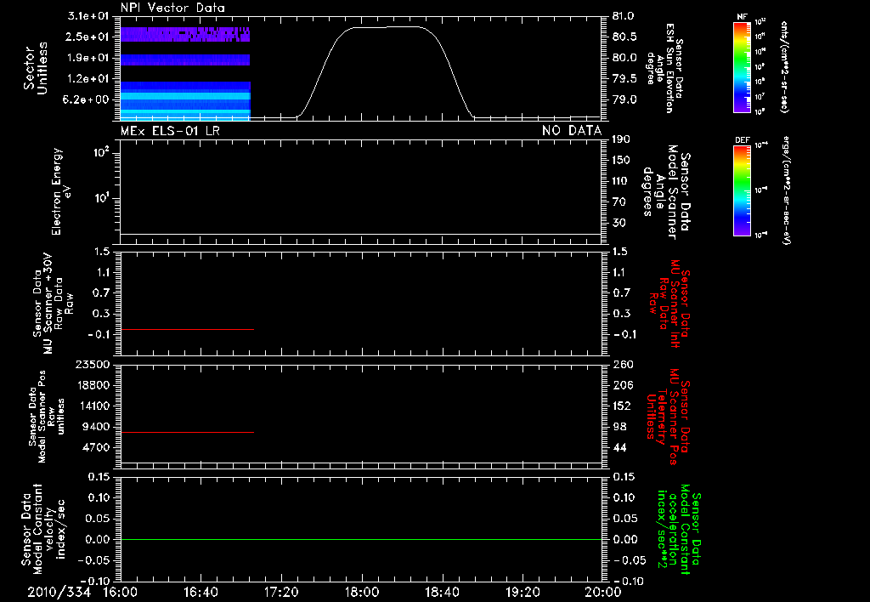Click the '20:00' time axis label

click(x=603, y=592)
